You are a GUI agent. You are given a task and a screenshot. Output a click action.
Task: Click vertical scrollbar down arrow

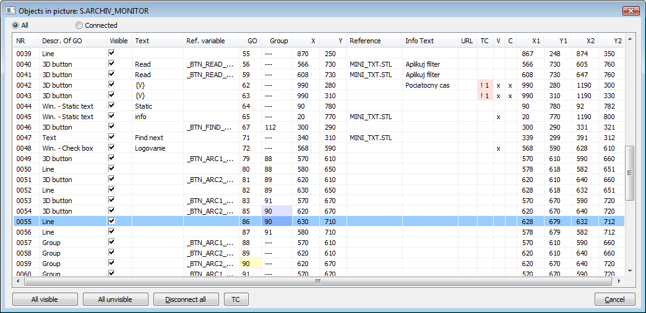click(630, 271)
